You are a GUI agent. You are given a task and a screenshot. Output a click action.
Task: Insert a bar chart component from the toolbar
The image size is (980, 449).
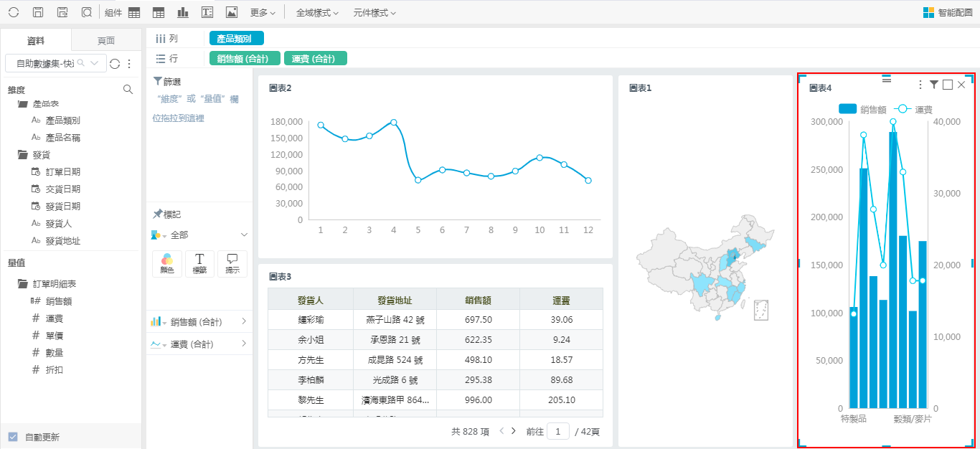click(183, 12)
